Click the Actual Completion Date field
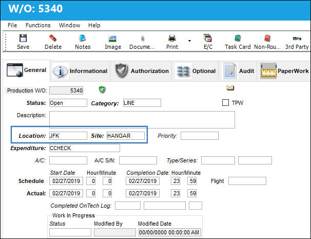 point(143,193)
